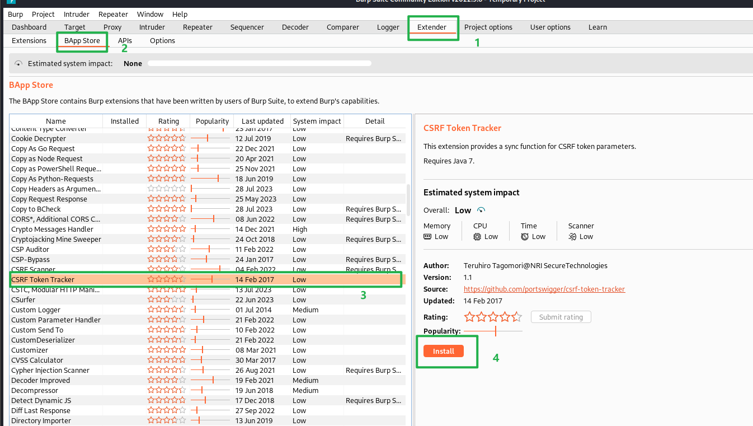
Task: Switch to the Proxy tab
Action: pyautogui.click(x=112, y=27)
